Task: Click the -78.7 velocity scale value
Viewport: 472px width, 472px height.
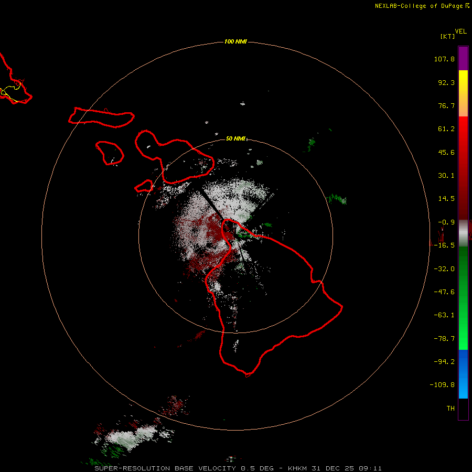Action: point(444,339)
